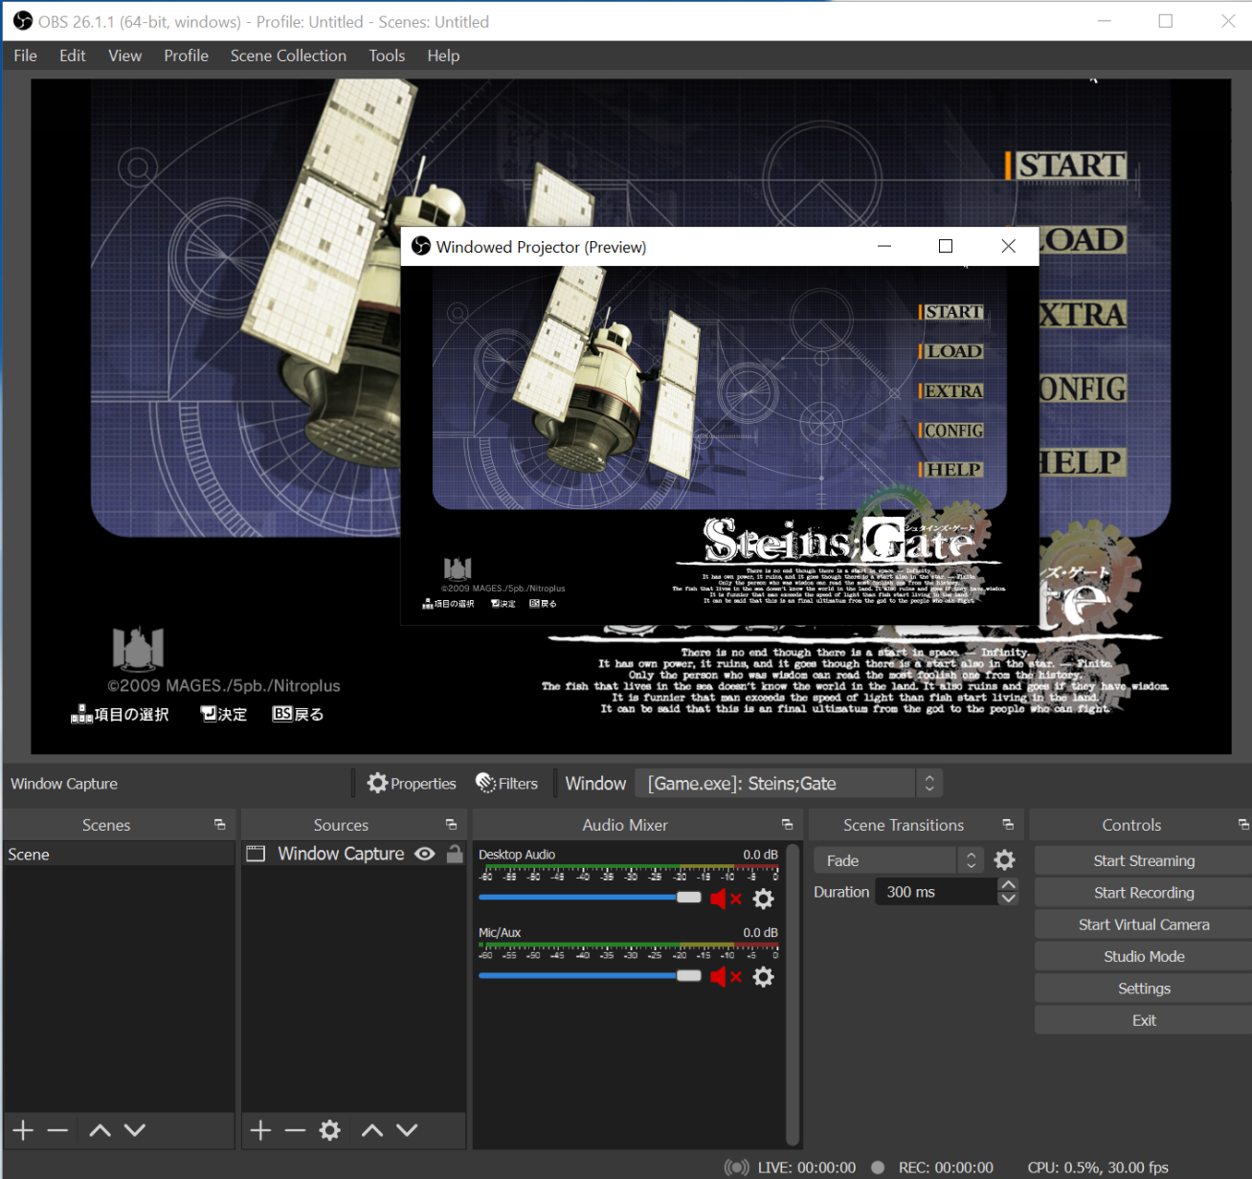This screenshot has width=1252, height=1179.
Task: Remove selected source with minus icon
Action: coord(295,1130)
